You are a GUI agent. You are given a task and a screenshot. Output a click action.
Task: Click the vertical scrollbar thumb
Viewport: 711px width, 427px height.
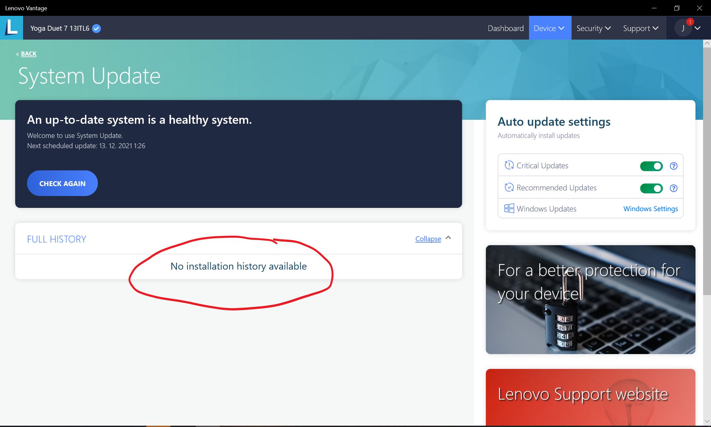coord(707,171)
